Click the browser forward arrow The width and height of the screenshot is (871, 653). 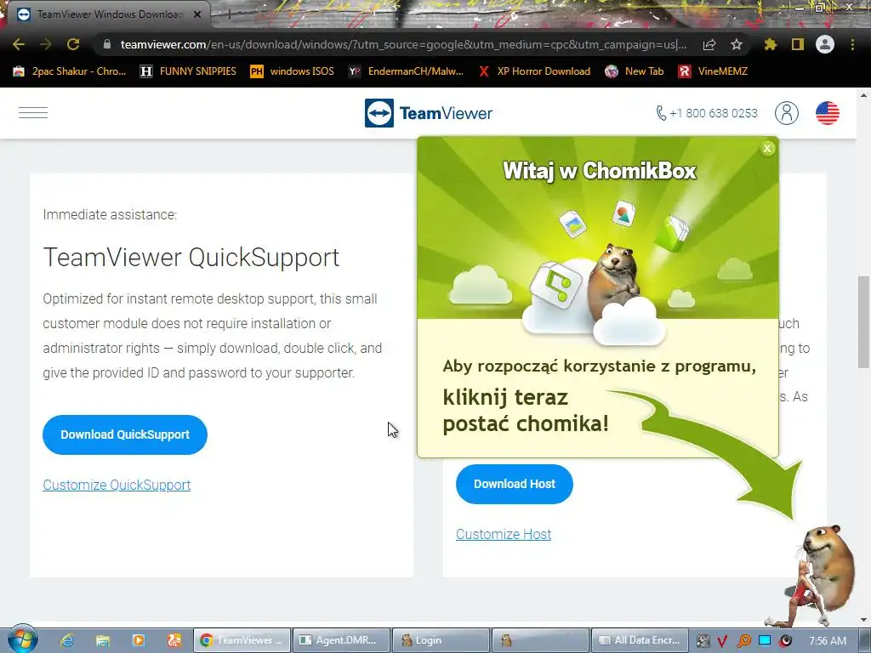[46, 44]
